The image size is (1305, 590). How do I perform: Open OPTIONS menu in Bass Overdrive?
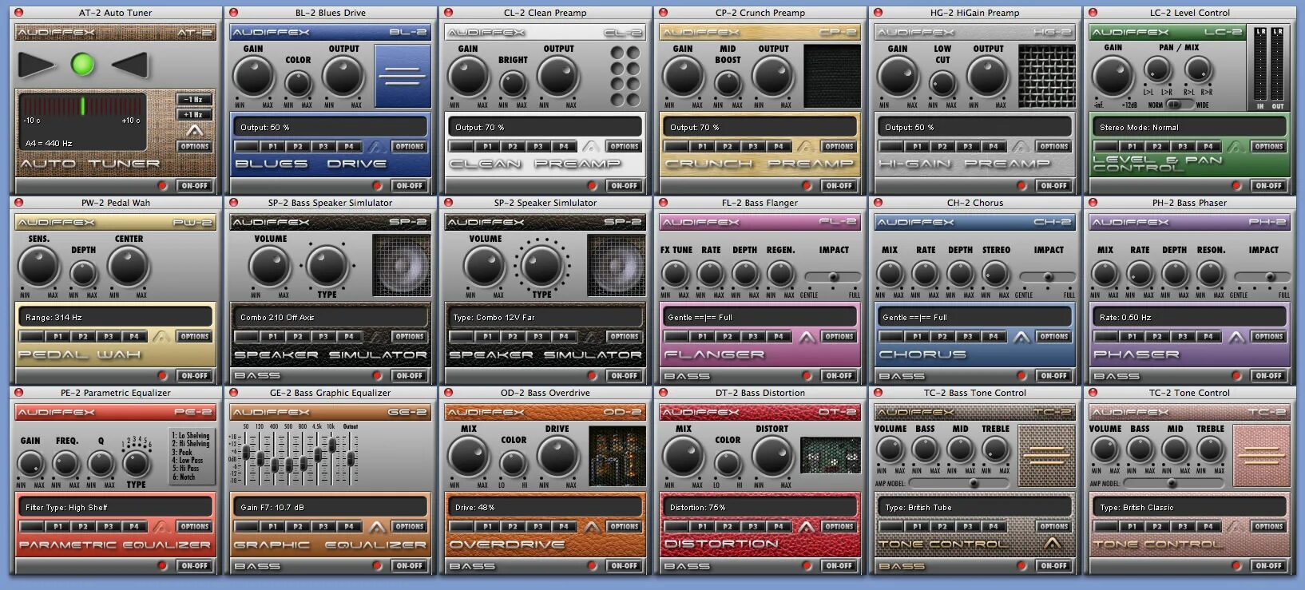pos(625,527)
